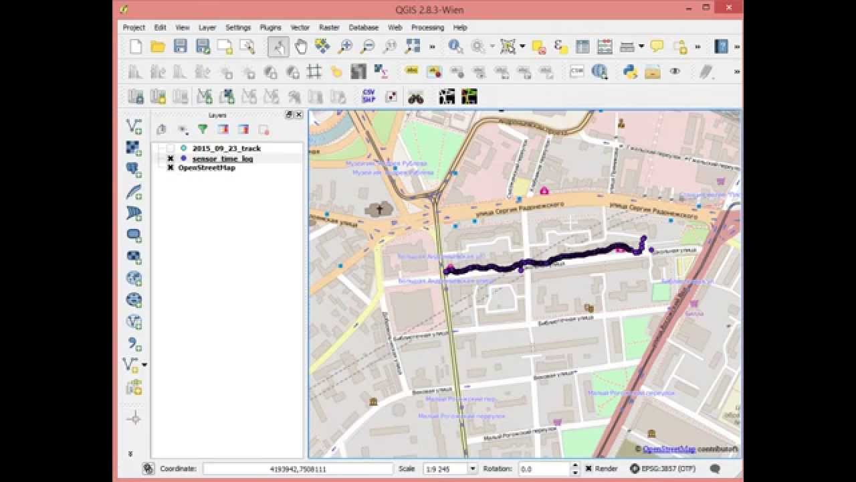
Task: Save the project with the floppy disk icon
Action: point(180,46)
